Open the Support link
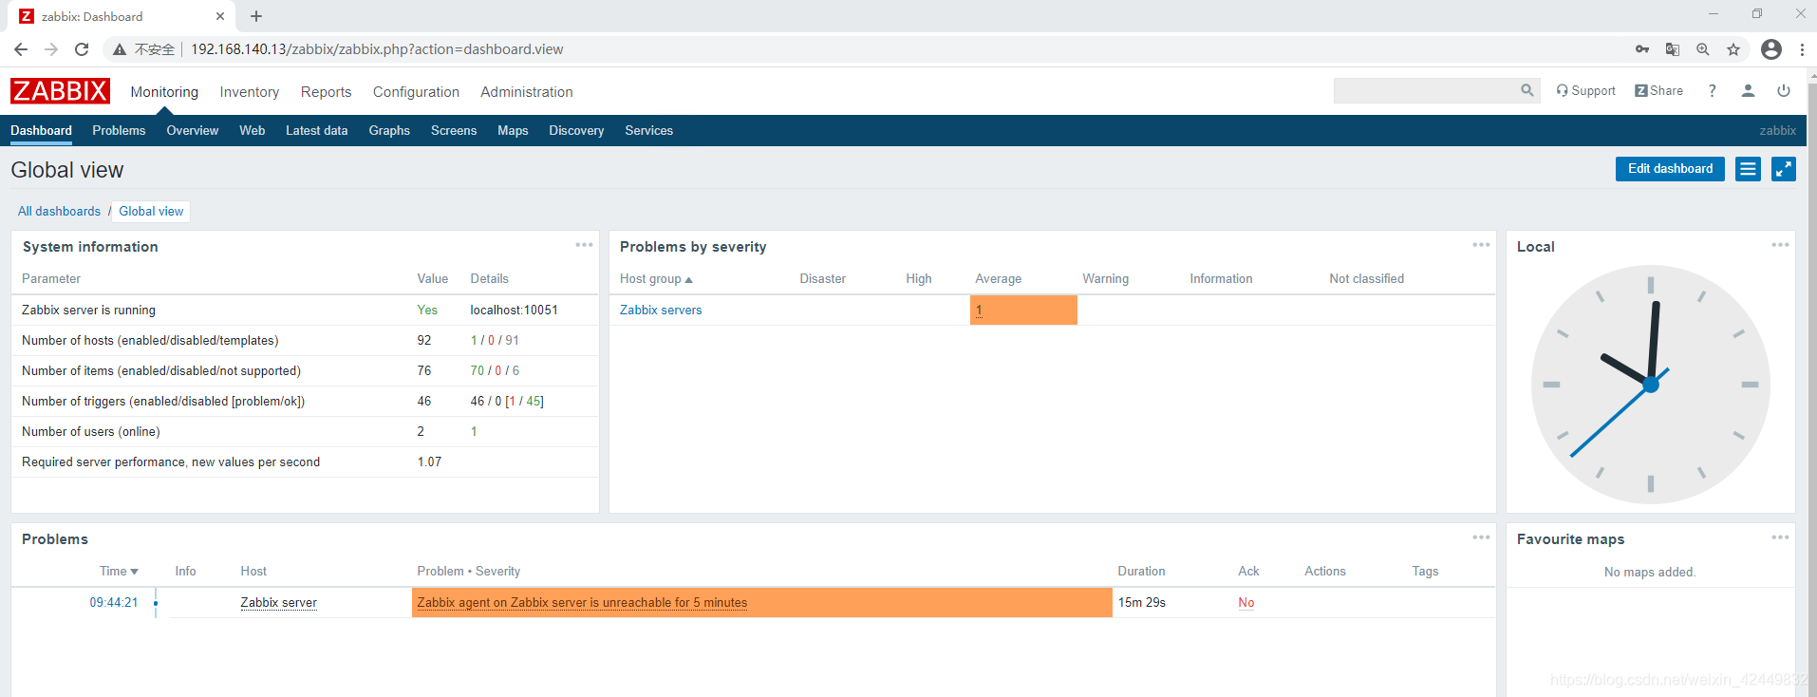This screenshot has width=1817, height=697. pos(1585,91)
